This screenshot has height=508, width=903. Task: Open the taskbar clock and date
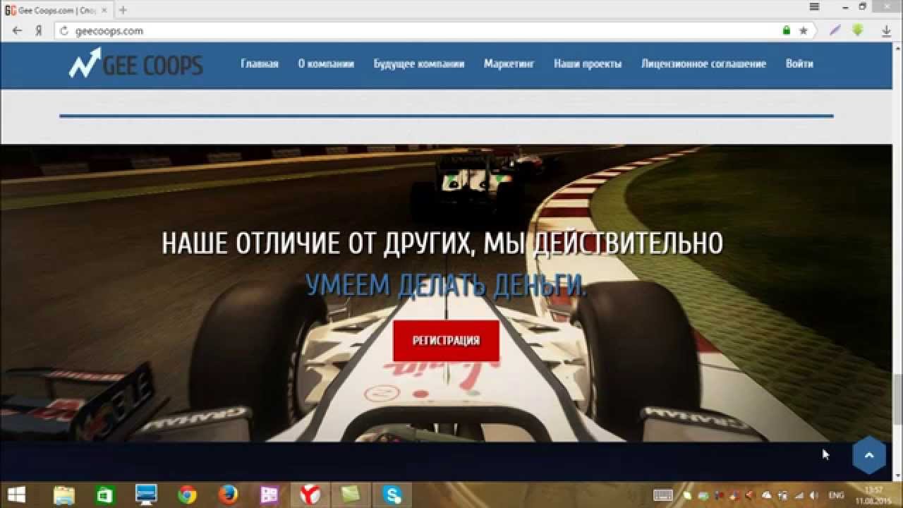[873, 495]
